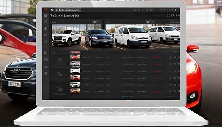
Task: Click dimmed icon in entrance panel header
Action: pyautogui.click(x=100, y=22)
